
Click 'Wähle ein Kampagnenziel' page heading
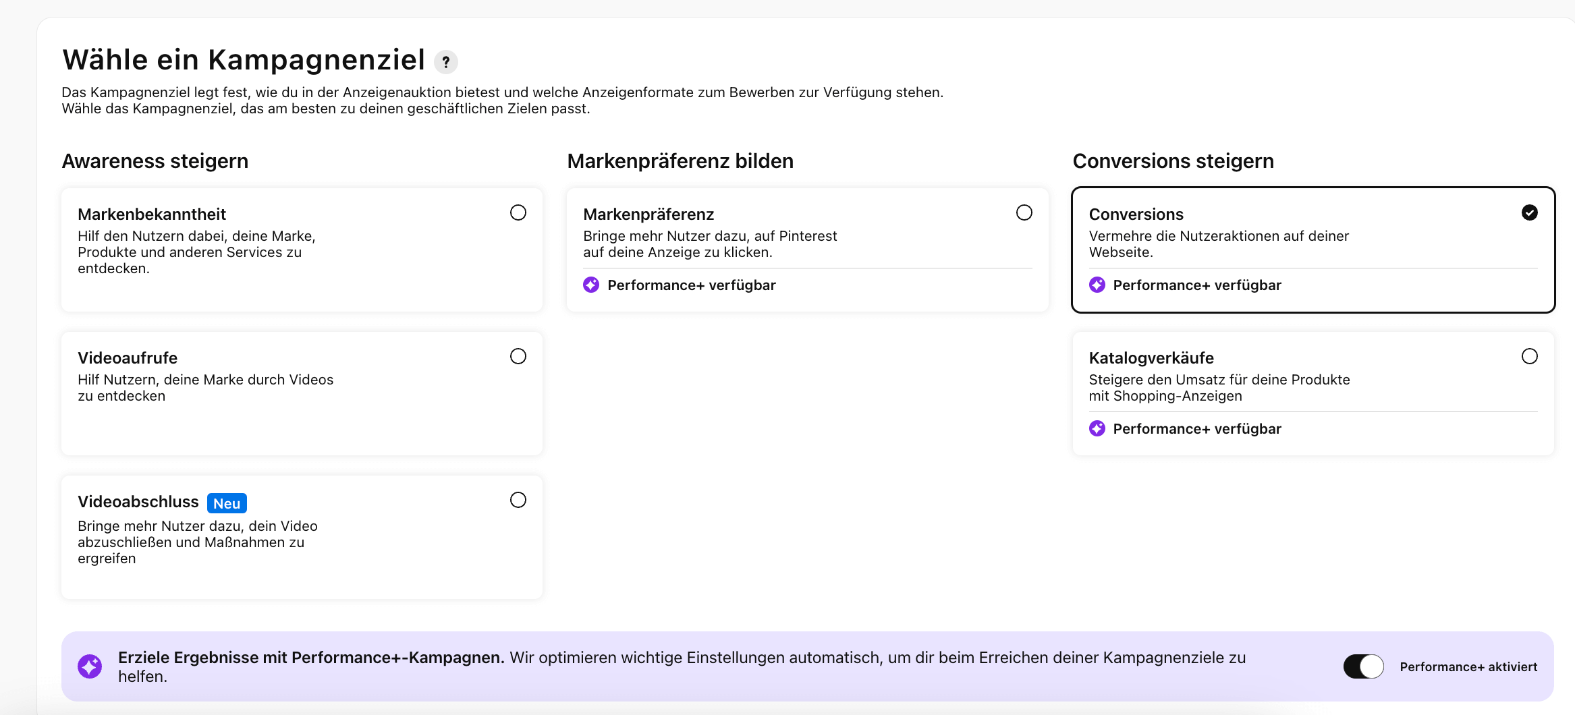click(x=244, y=60)
